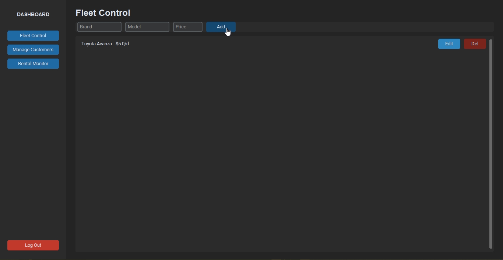This screenshot has height=260, width=503.
Task: Click the bottom end of the list scrollbar
Action: (x=490, y=246)
